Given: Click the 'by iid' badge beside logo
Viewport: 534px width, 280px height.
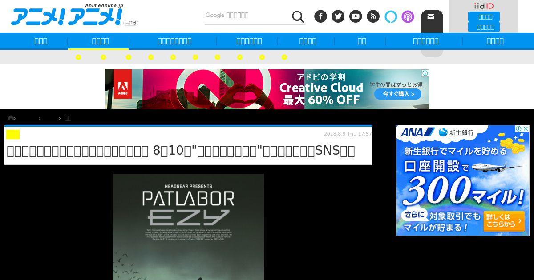Looking at the screenshot, I should pyautogui.click(x=130, y=23).
